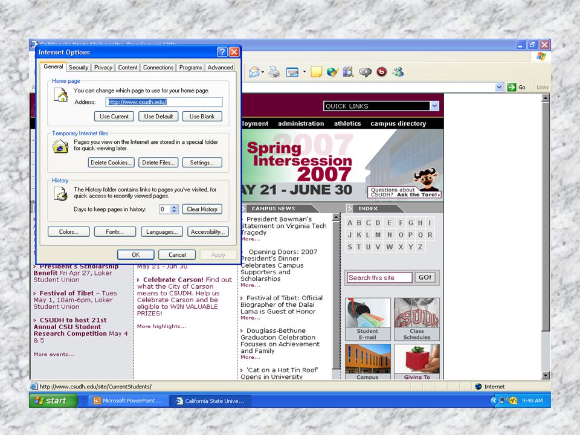Viewport: 580px width, 435px height.
Task: Click the yellow sticky note toolbar icon
Action: (x=316, y=72)
